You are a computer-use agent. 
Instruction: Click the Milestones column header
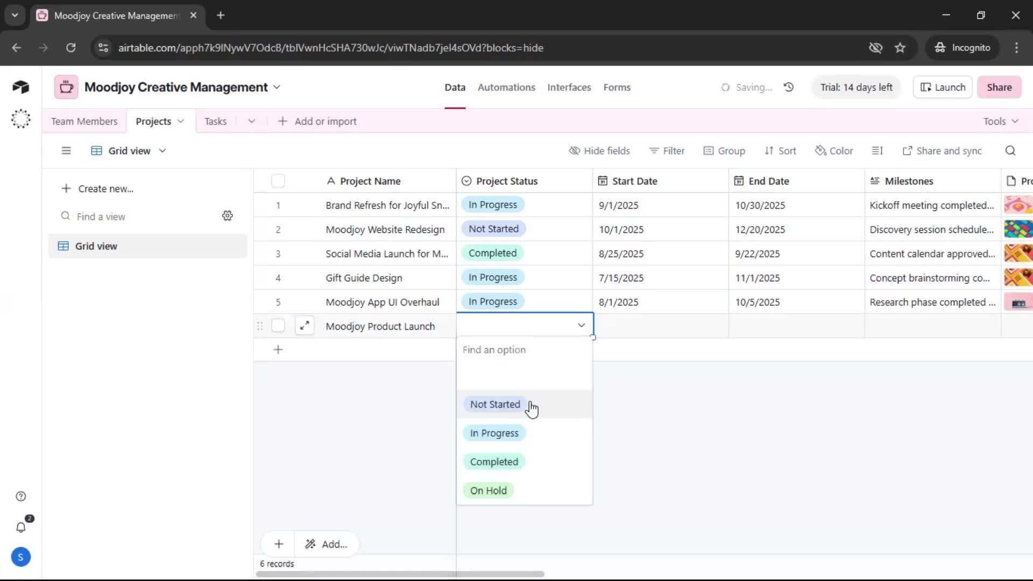[933, 181]
